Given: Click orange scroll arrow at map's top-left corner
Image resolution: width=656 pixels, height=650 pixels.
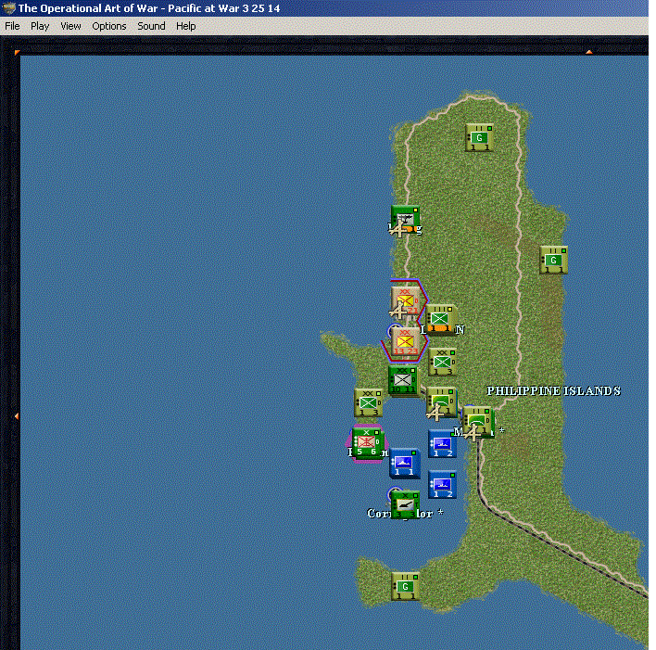Looking at the screenshot, I should tap(18, 52).
